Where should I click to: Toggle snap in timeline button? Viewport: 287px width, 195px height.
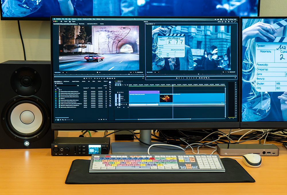(118, 85)
